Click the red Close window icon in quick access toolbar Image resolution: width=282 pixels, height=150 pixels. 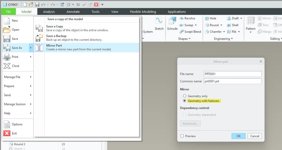pos(96,5)
